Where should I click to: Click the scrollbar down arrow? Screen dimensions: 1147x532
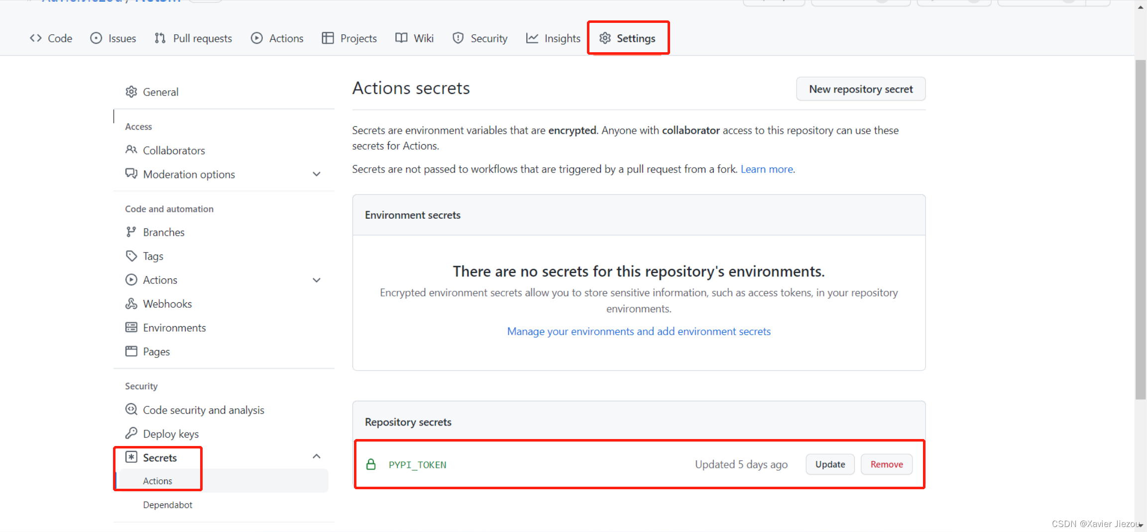click(x=1141, y=526)
